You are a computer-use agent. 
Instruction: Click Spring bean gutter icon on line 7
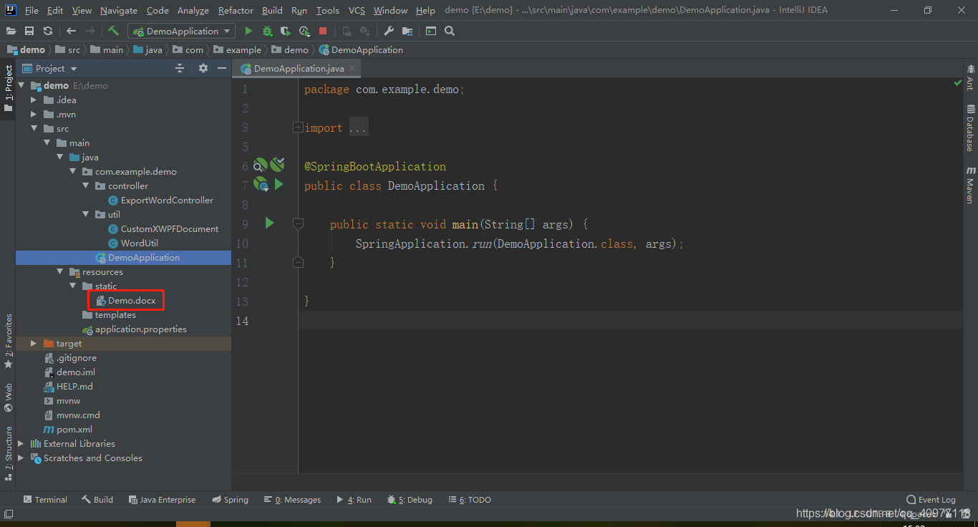pyautogui.click(x=261, y=185)
